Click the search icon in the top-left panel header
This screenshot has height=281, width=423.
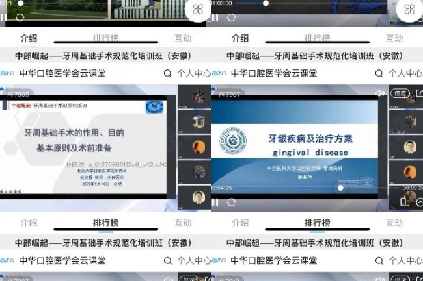(168, 73)
